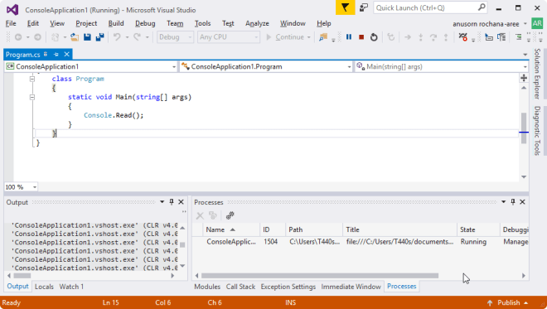Open the Continue button dropdown arrow
Image resolution: width=547 pixels, height=309 pixels.
[309, 37]
